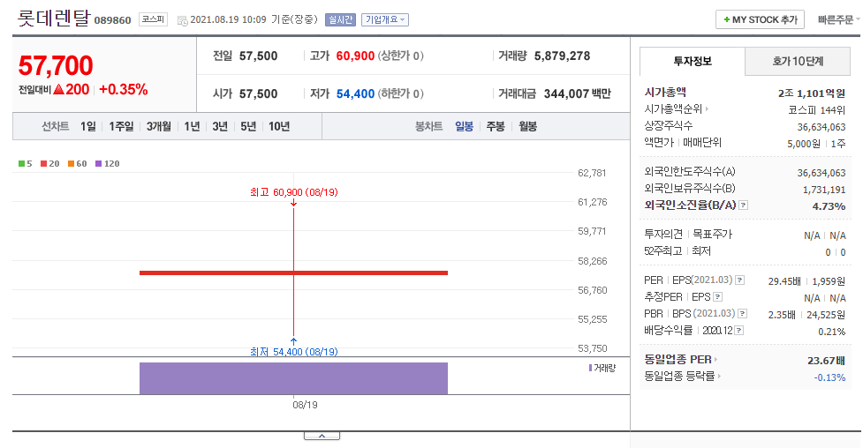The height and width of the screenshot is (448, 863).
Task: Open the 동일업종 PER link
Action: click(678, 360)
